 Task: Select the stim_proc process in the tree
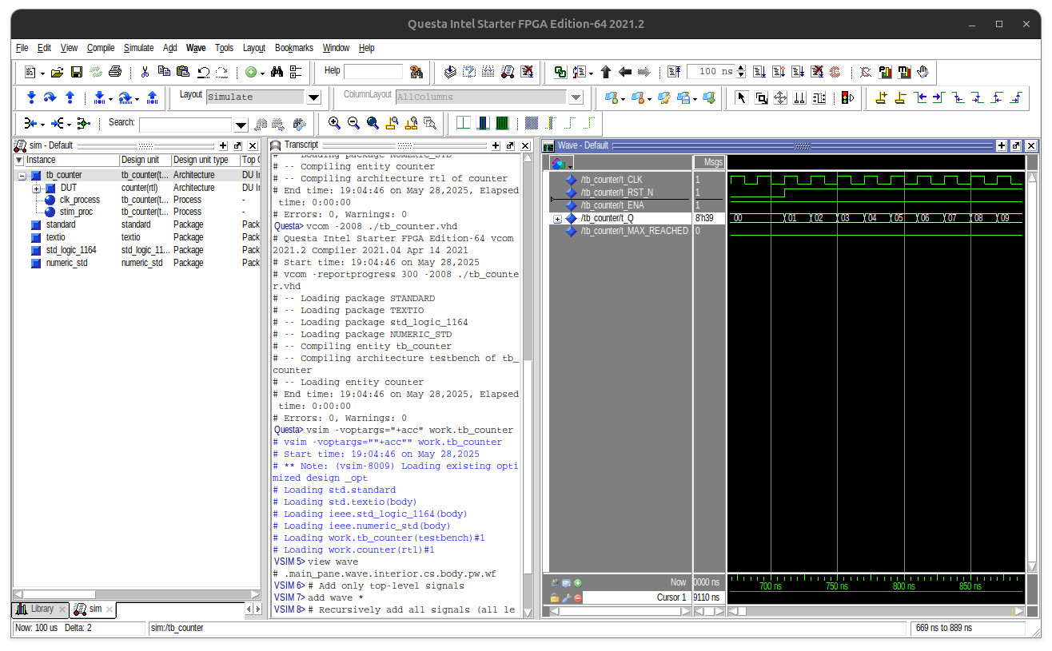[x=76, y=212]
